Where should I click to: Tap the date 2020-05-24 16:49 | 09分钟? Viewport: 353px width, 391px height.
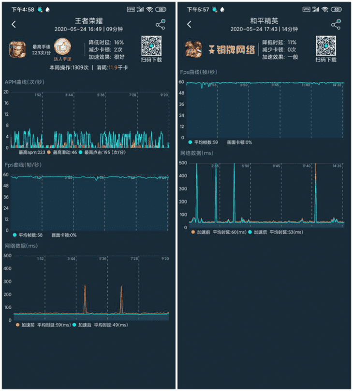pos(88,29)
